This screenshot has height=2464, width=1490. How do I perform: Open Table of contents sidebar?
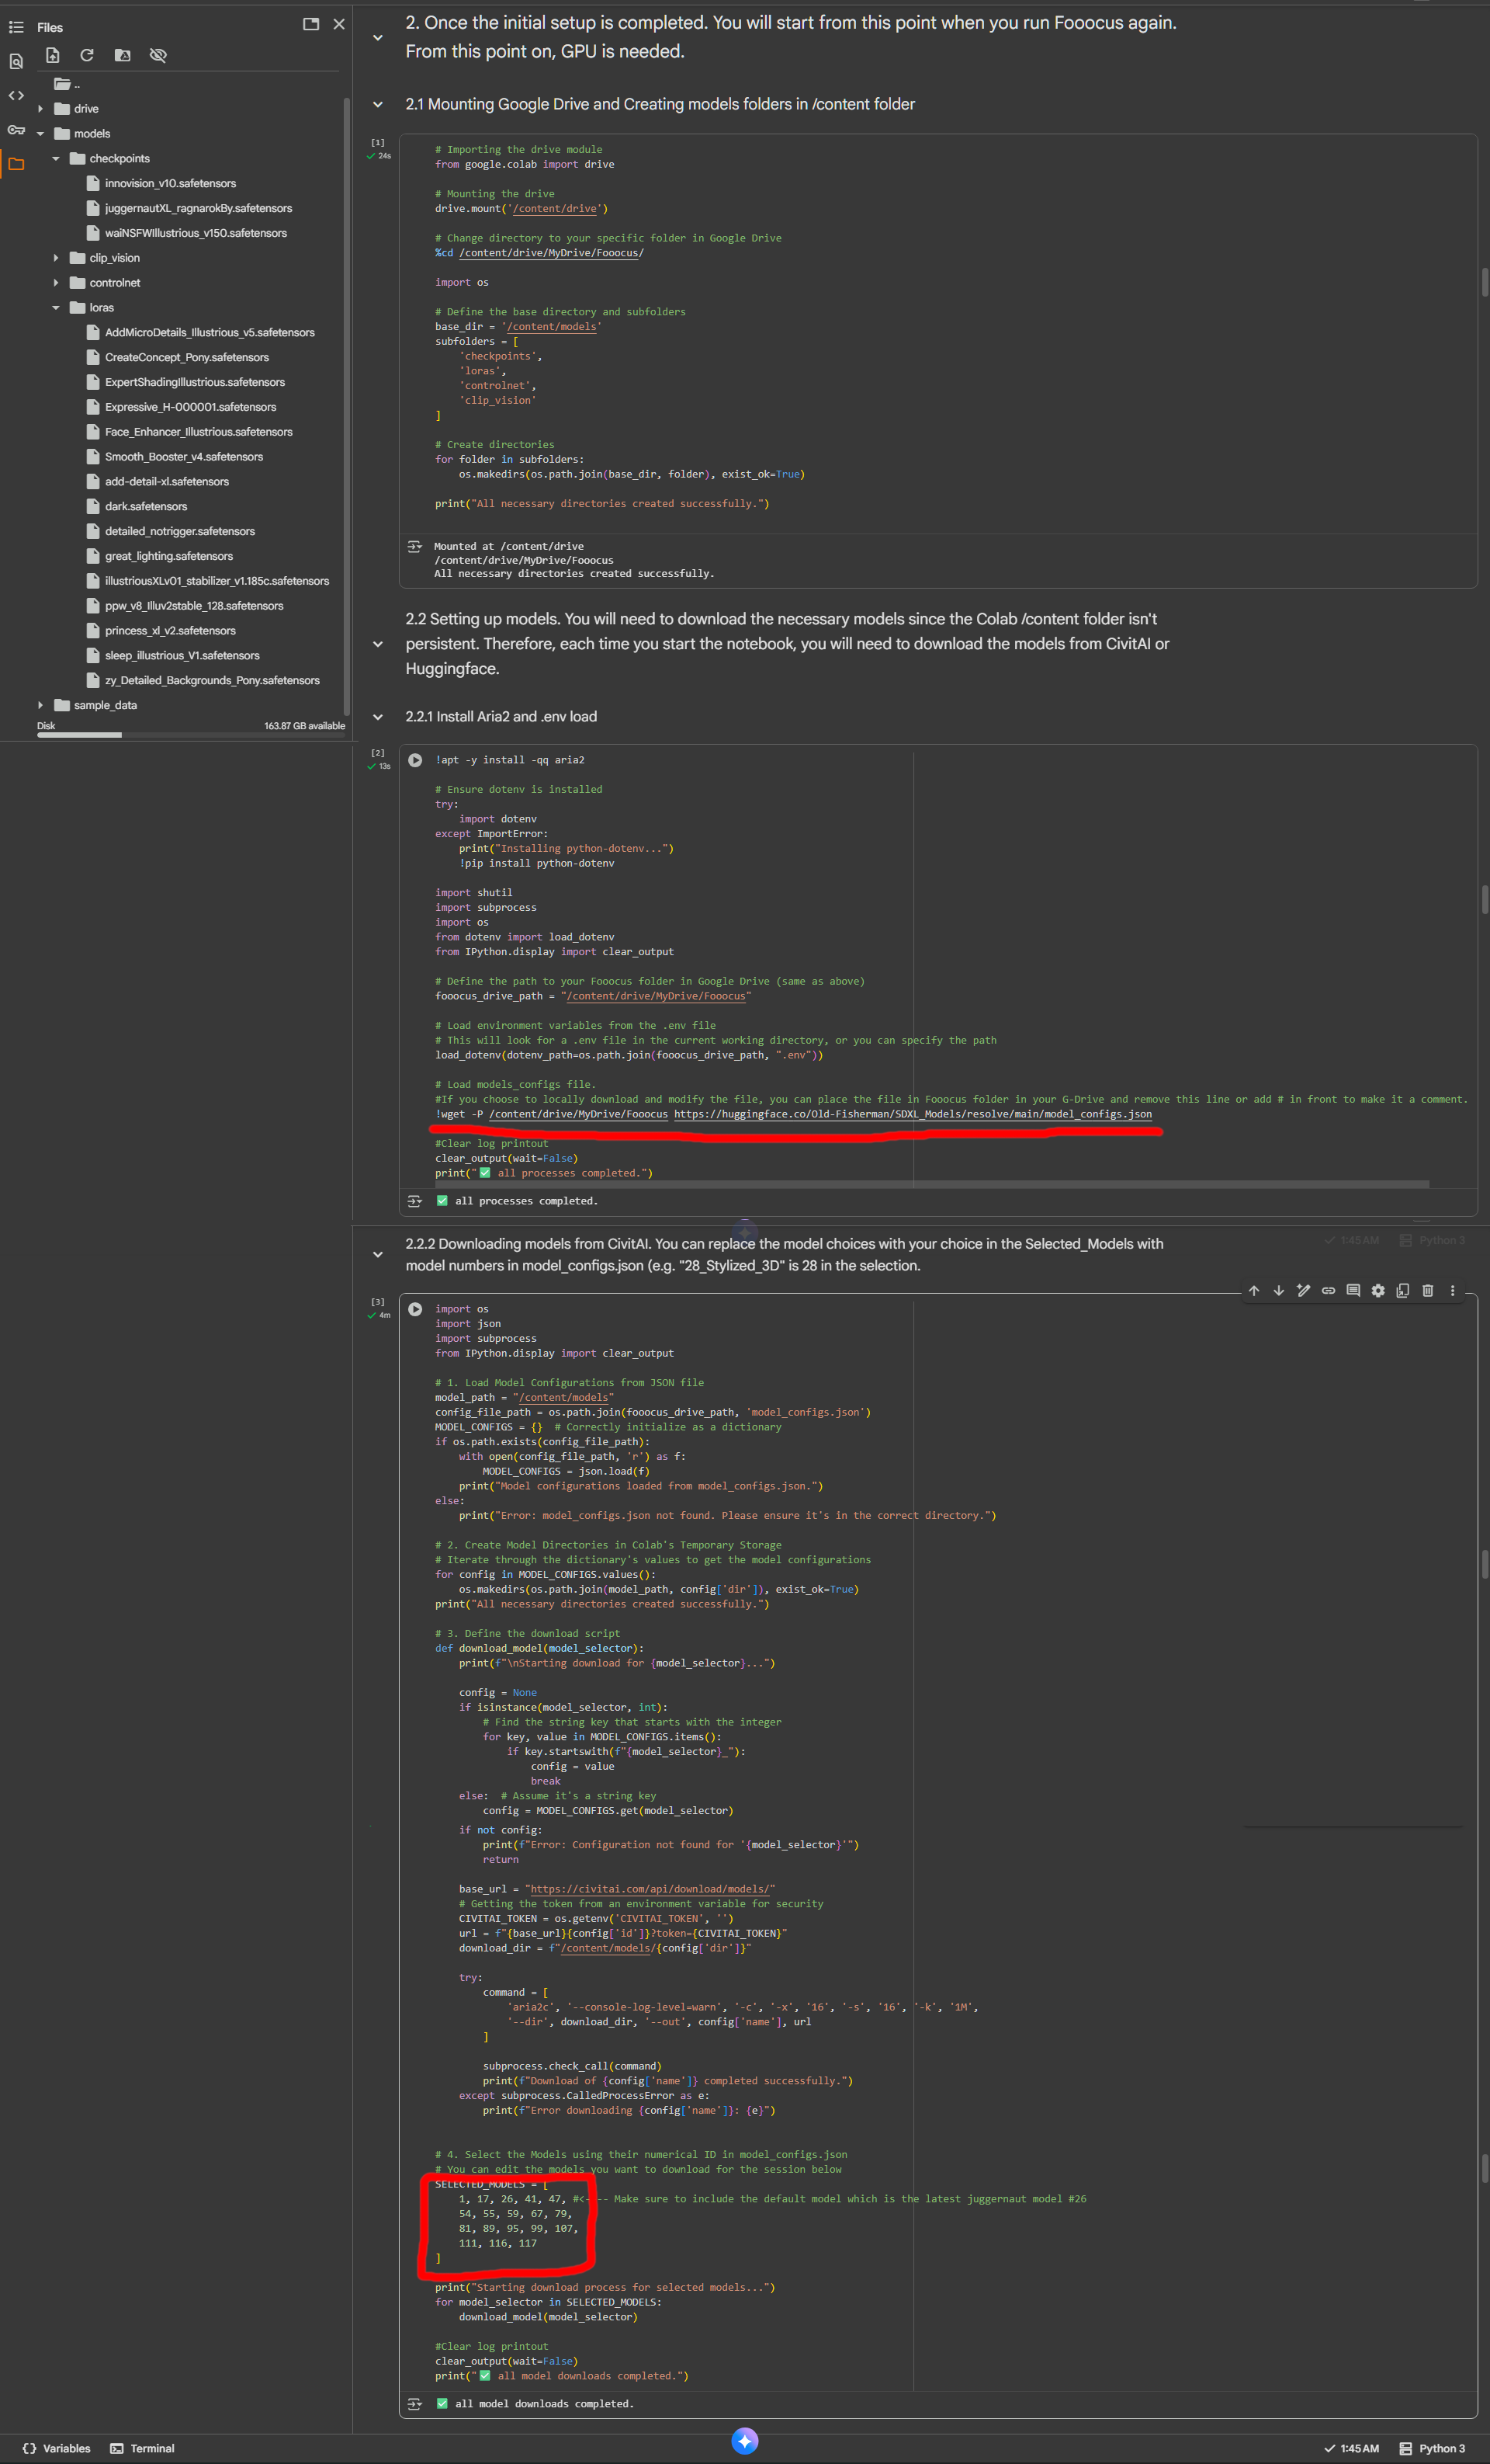(x=16, y=27)
